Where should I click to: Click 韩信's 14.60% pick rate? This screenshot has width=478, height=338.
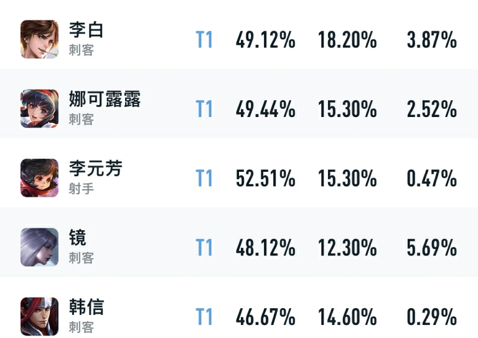pyautogui.click(x=347, y=317)
